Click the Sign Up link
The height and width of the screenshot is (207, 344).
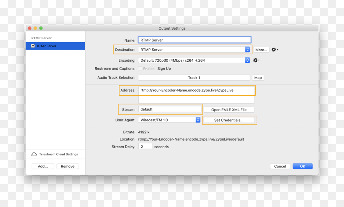(164, 68)
